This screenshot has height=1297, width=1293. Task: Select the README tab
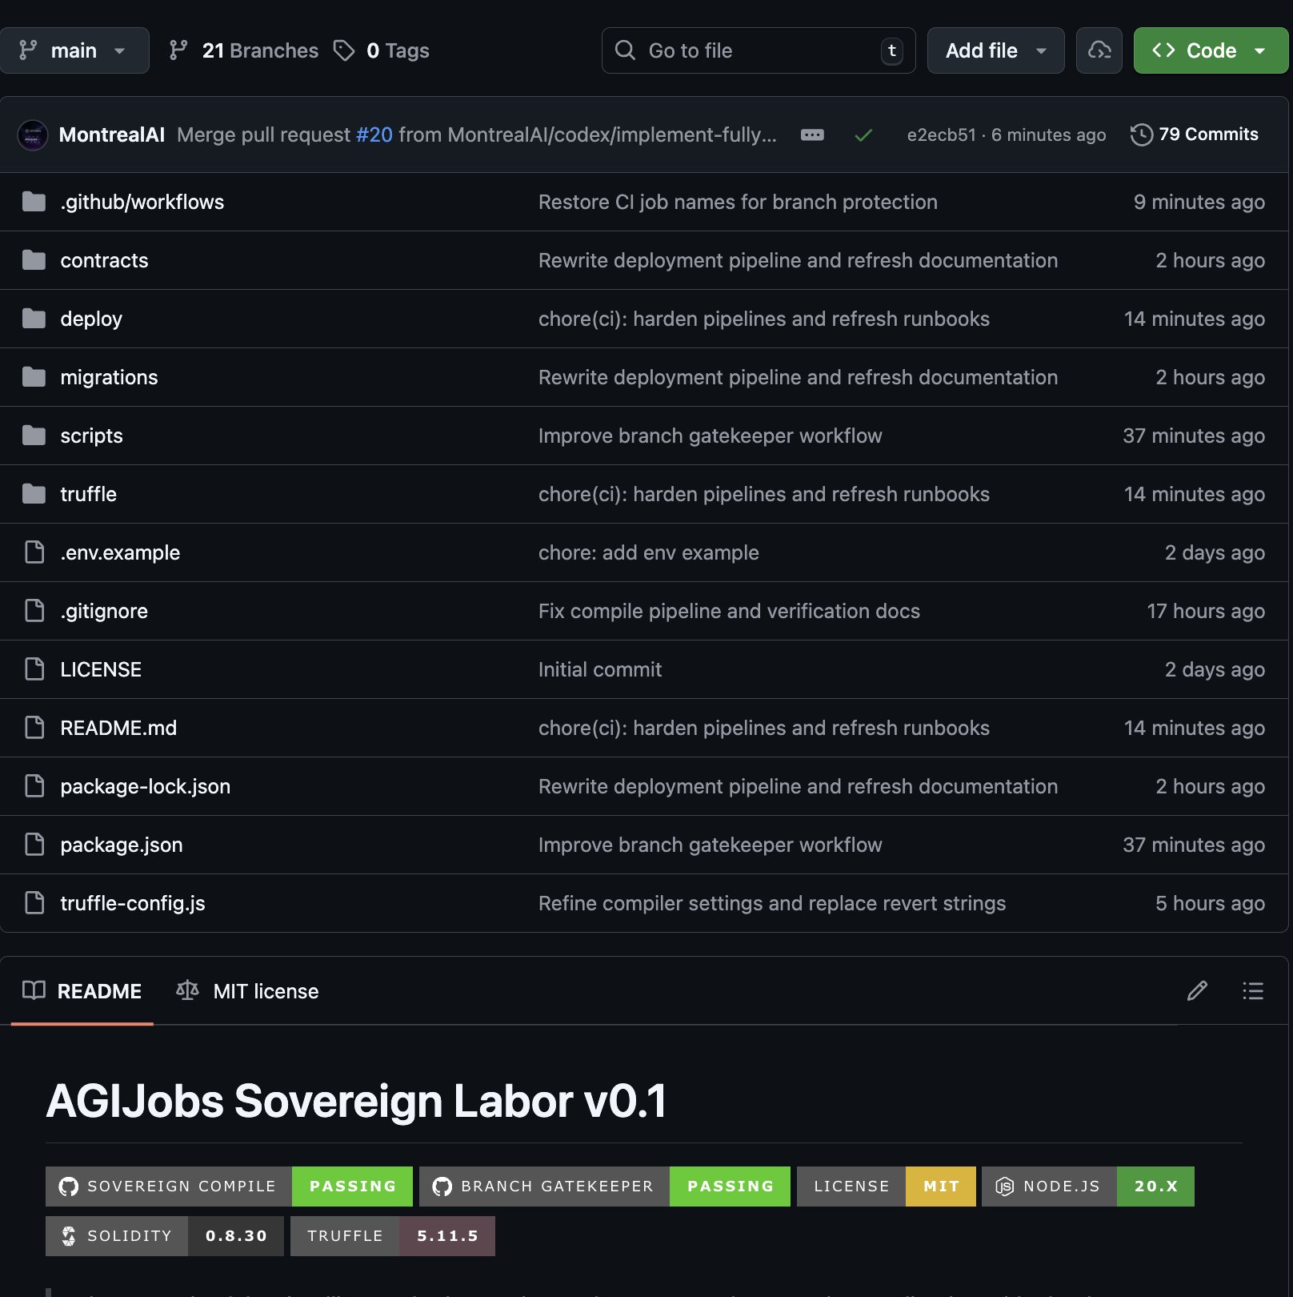coord(82,991)
